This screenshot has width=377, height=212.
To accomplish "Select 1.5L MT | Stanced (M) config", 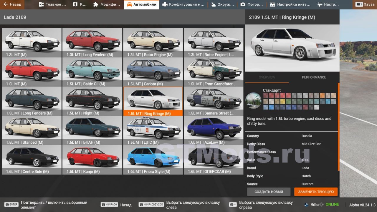I will pyautogui.click(x=32, y=130).
